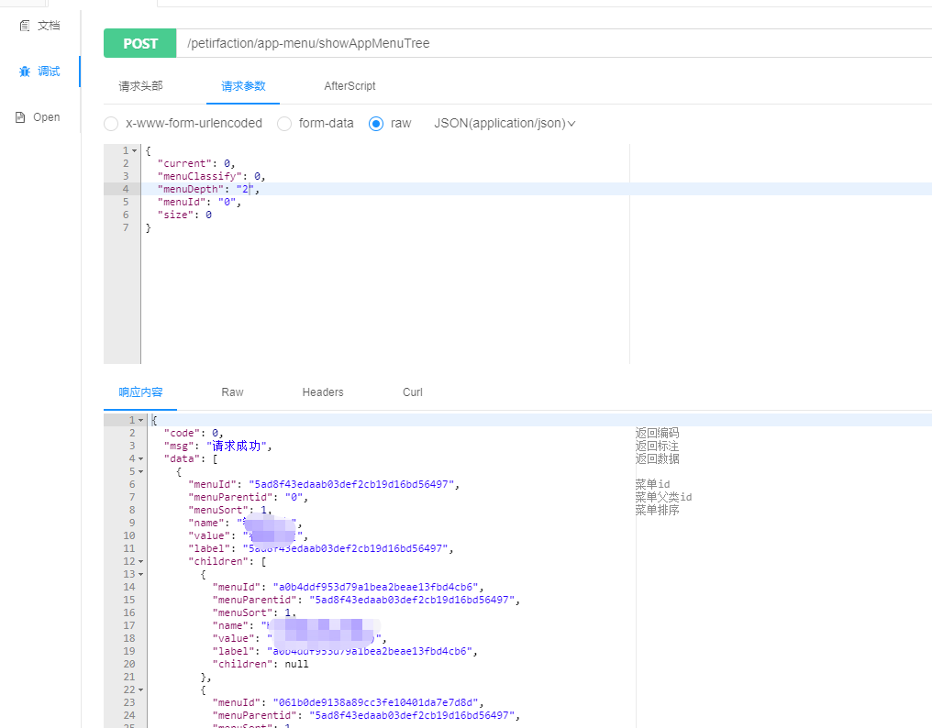Click the request URL input field
Screen dimensions: 932x728
point(554,43)
